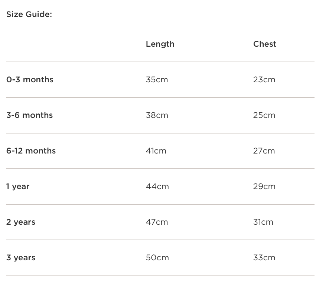
Task: Click the 3 years row label
Action: (x=21, y=258)
